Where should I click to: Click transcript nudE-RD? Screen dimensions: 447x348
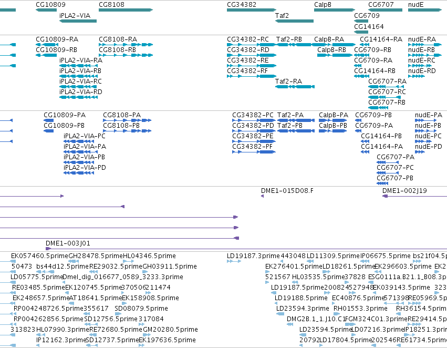tap(417, 76)
